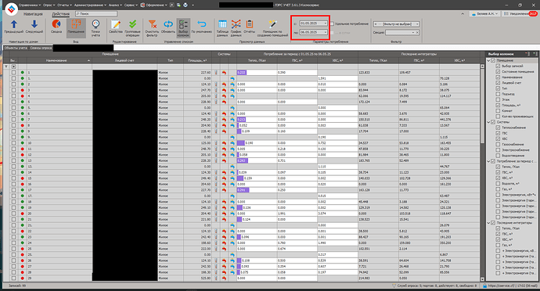Open the Справочники menu
Screen dimensions: 540x291
coord(30,5)
